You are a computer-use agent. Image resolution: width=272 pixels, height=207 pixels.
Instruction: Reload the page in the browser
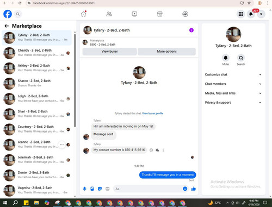click(x=20, y=3)
